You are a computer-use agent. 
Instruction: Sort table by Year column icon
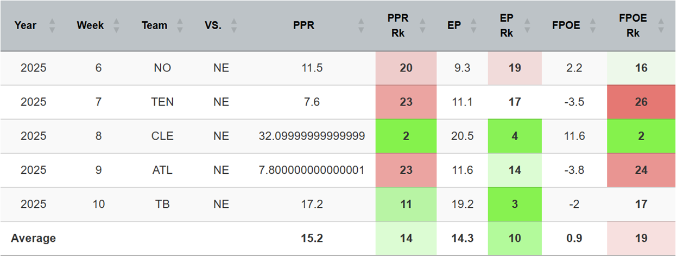click(x=52, y=25)
